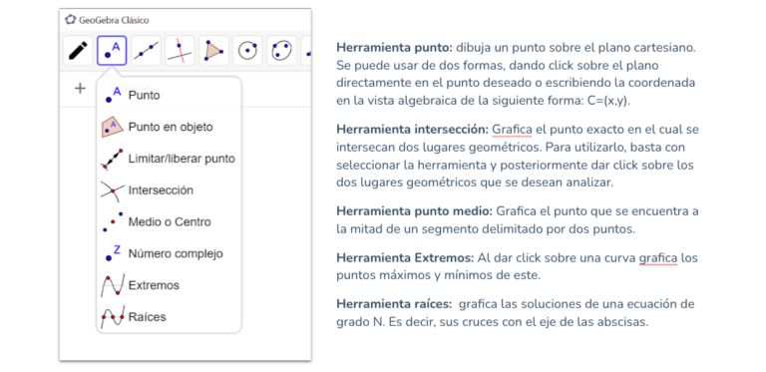766x372 pixels.
Task: Select the Ellipse conic tool
Action: 281,50
